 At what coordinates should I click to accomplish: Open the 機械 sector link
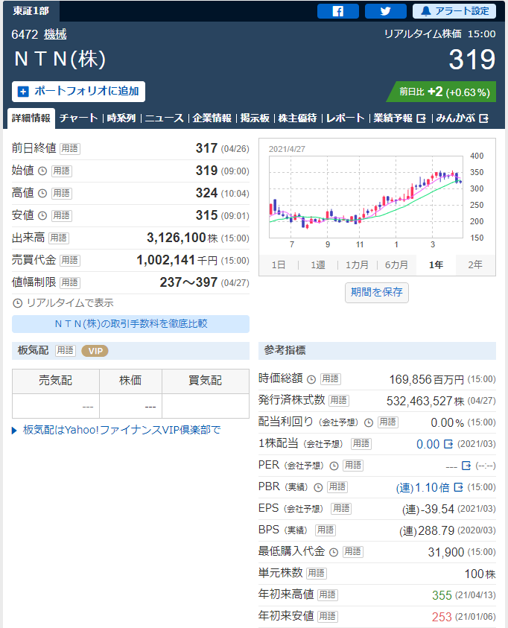point(55,34)
